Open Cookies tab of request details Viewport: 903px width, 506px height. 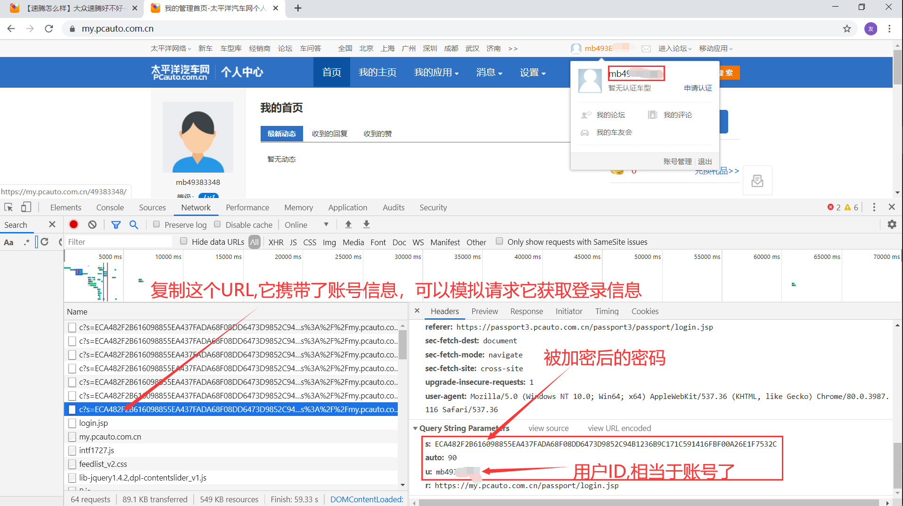click(x=645, y=311)
